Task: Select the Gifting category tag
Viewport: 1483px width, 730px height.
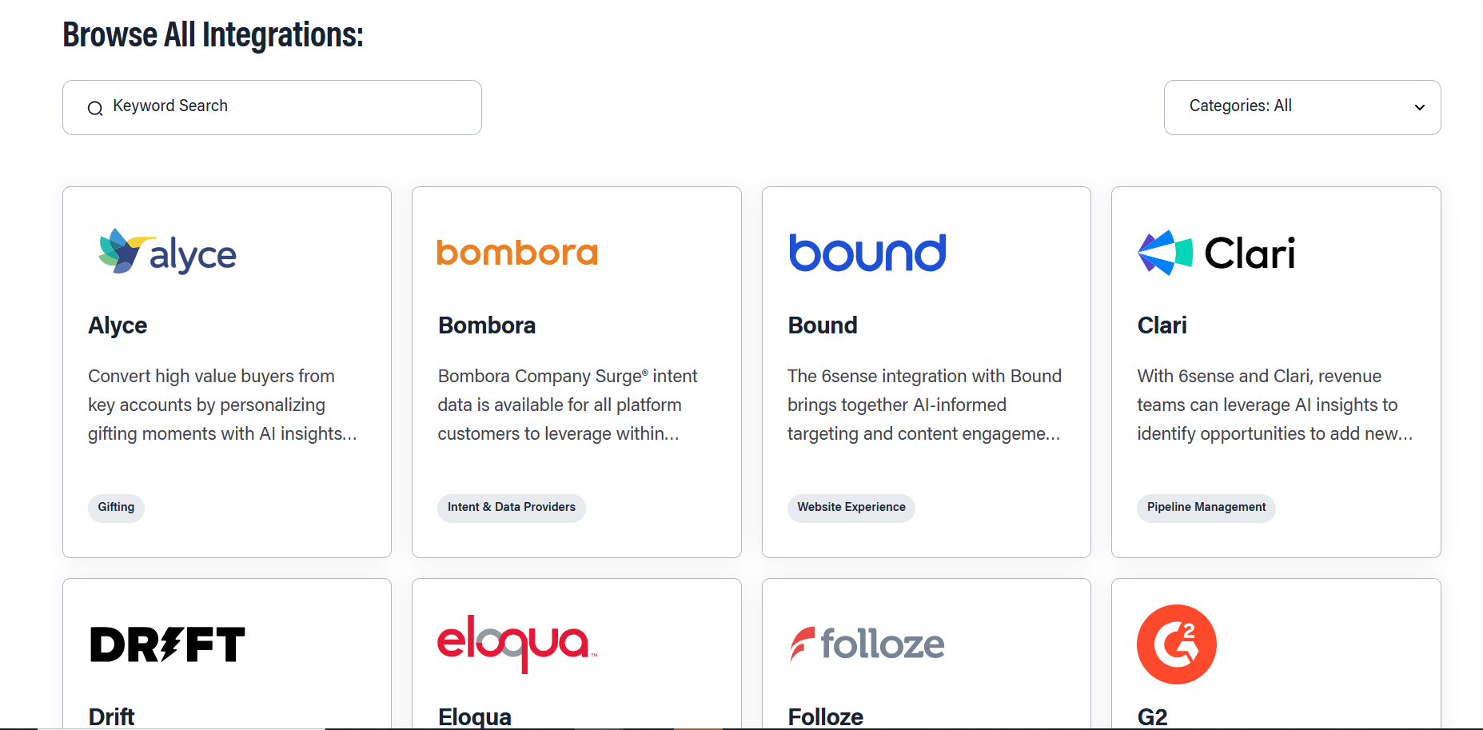Action: click(116, 508)
